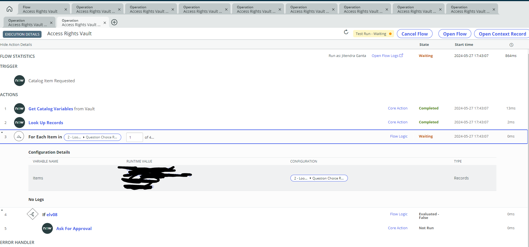
Task: Open Ask For Approval action
Action: [74, 228]
